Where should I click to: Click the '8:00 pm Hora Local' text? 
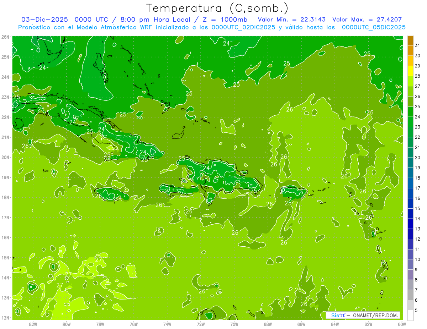tap(155, 20)
